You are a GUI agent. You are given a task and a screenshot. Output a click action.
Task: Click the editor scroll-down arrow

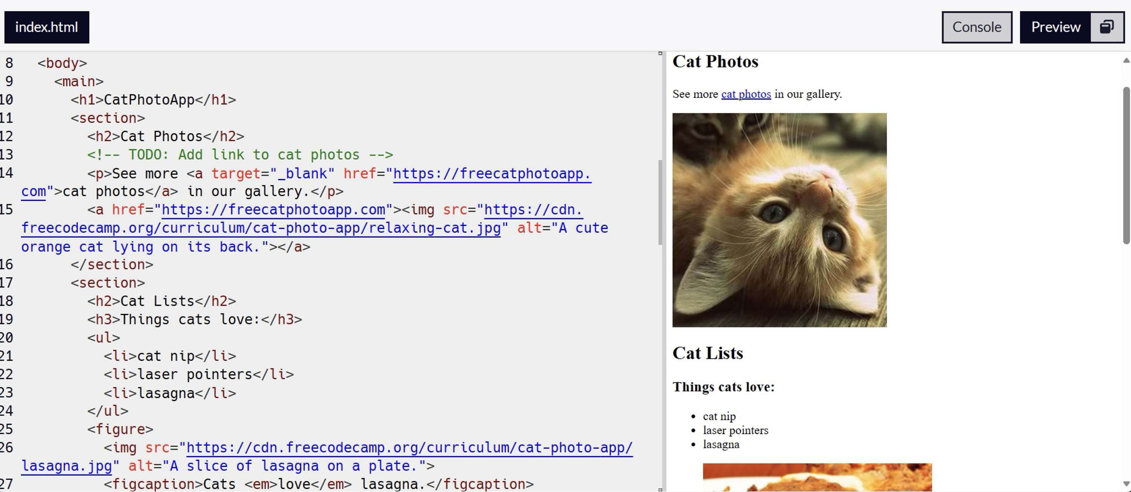coord(660,489)
